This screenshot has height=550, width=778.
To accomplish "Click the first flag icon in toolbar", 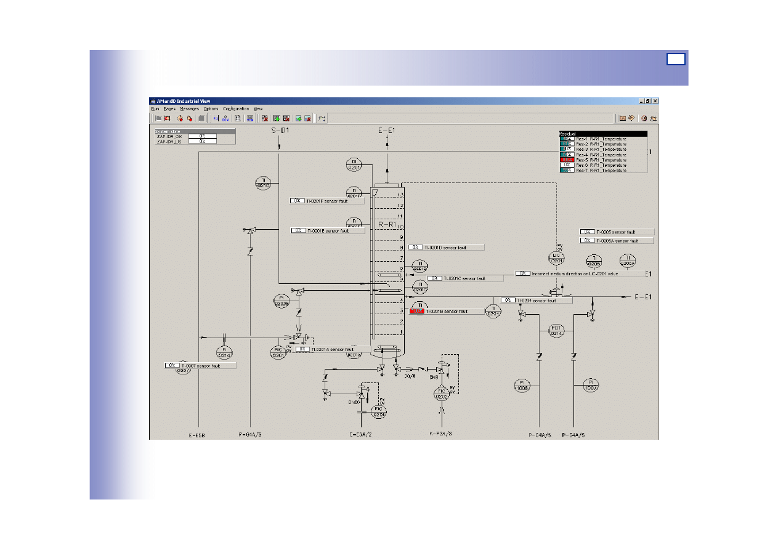I will pos(158,118).
